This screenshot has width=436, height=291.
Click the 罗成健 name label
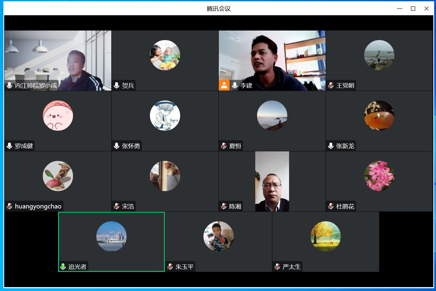24,146
